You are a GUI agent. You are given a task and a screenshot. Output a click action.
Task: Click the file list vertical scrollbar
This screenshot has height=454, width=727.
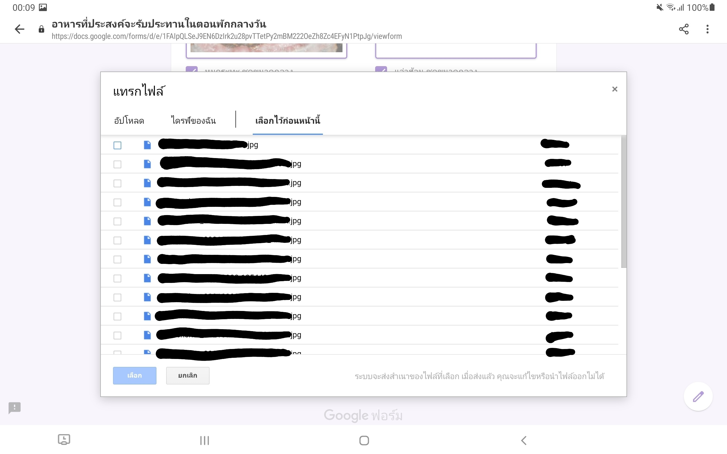tap(624, 201)
